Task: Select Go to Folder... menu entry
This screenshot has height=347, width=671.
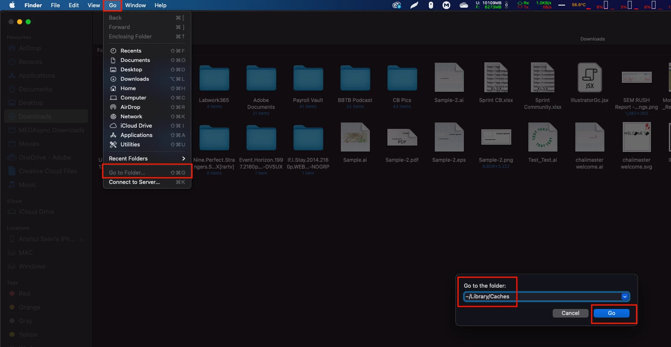Action: pyautogui.click(x=147, y=173)
